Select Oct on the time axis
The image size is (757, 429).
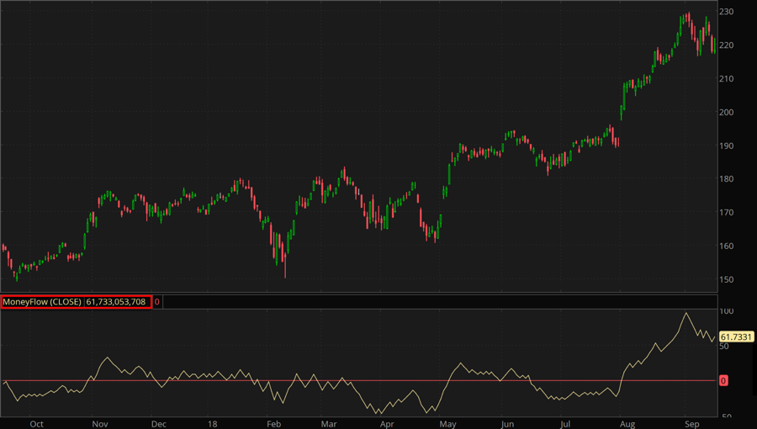[36, 424]
